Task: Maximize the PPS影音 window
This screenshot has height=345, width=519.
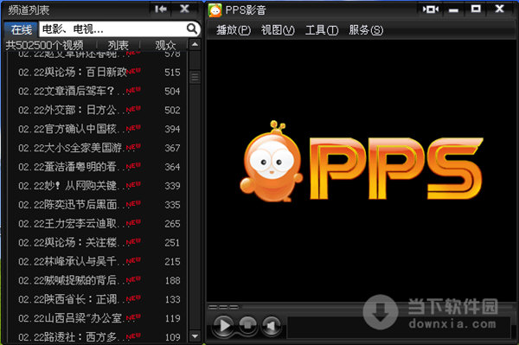Action: 476,9
